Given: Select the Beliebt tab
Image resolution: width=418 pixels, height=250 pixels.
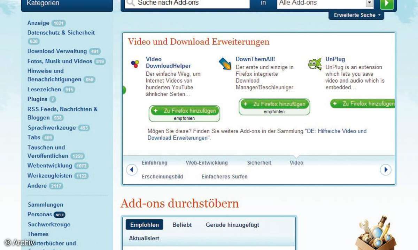Looking at the screenshot, I should pos(182,225).
